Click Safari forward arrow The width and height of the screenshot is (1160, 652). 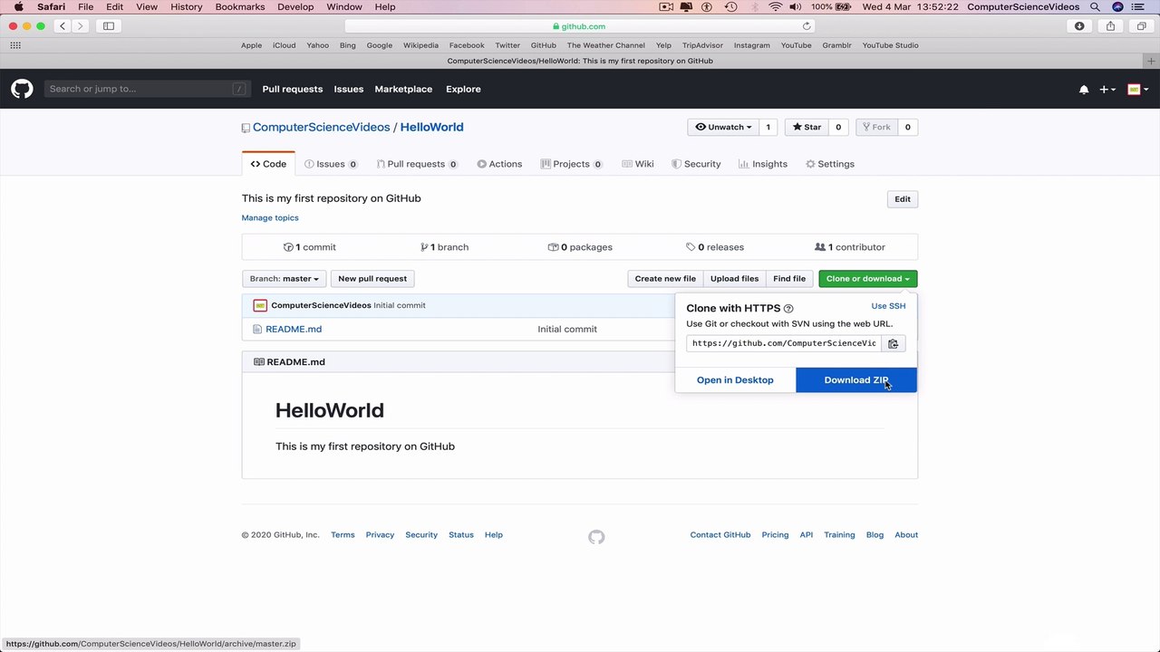click(80, 26)
